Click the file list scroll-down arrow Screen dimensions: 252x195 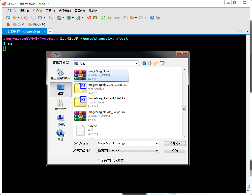184,136
